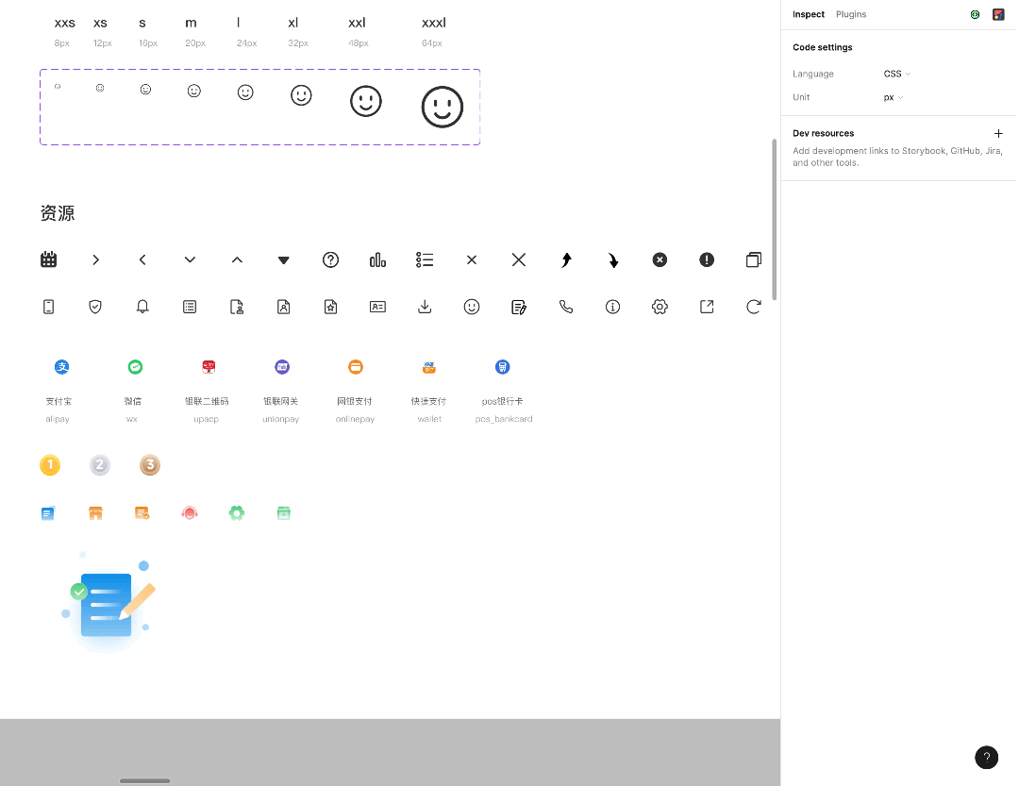Screen dimensions: 1019x786
Task: Click the red upacp QR payment icon
Action: coord(209,367)
